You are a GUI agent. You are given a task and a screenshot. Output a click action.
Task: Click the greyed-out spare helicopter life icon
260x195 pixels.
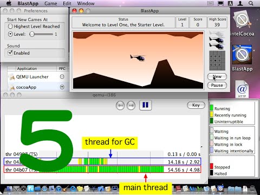tap(217, 34)
